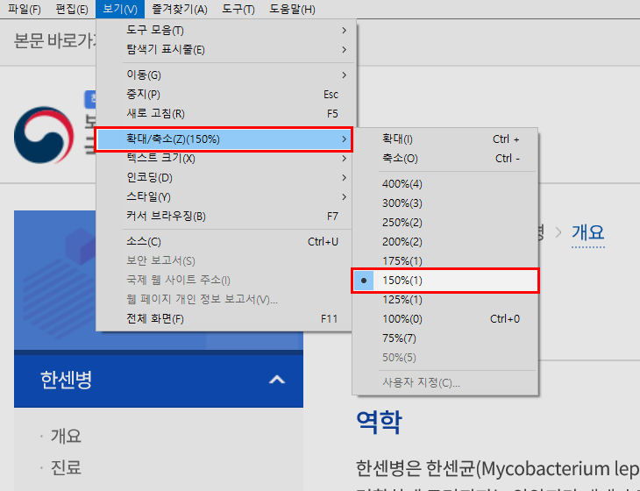Select 확대(I) zoom in option
Screen dimensions: 640x491
tap(398, 139)
